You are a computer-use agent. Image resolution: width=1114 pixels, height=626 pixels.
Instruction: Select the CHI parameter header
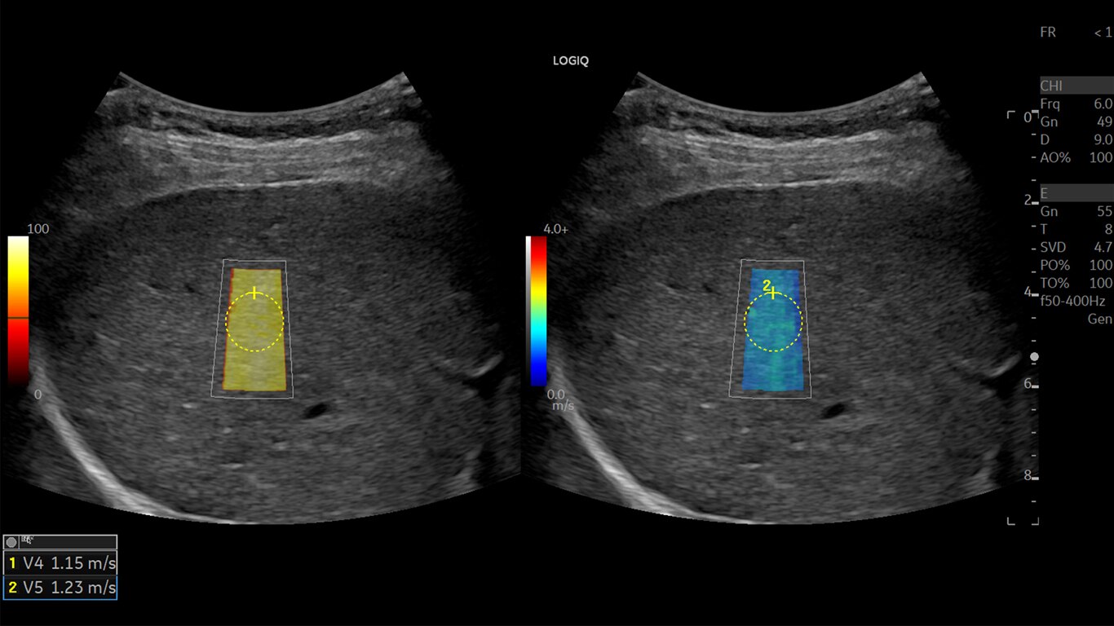[1076, 86]
